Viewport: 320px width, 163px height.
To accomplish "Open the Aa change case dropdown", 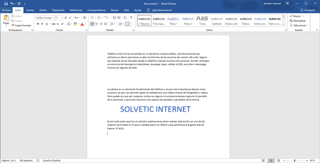I will 77,18.
